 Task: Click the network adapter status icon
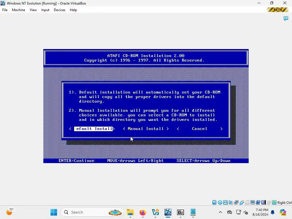click(236, 202)
